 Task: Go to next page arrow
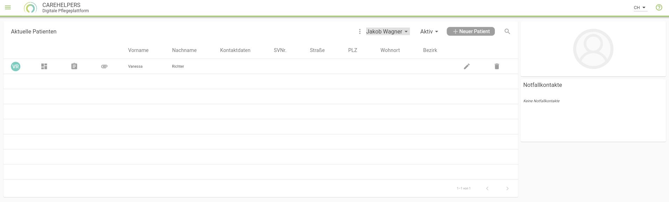(507, 188)
